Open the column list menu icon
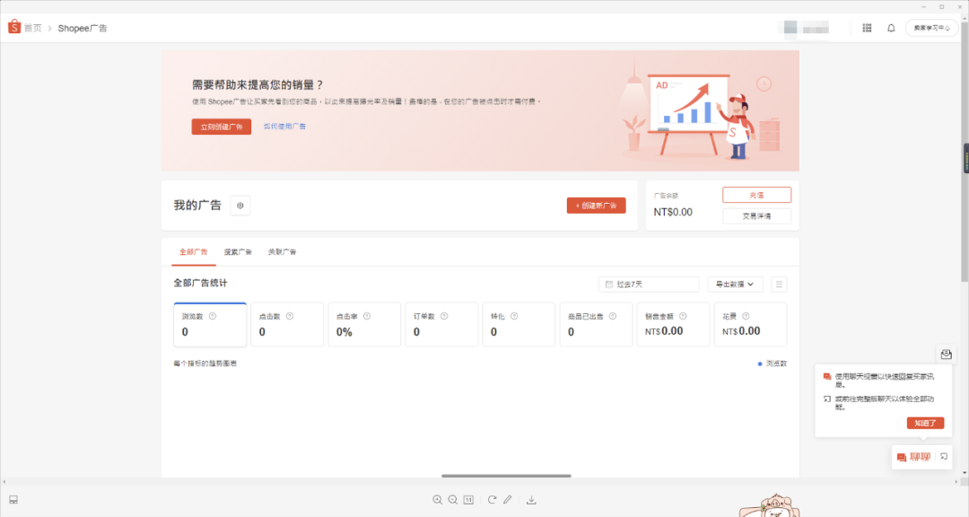Viewport: 969px width, 517px height. click(779, 285)
